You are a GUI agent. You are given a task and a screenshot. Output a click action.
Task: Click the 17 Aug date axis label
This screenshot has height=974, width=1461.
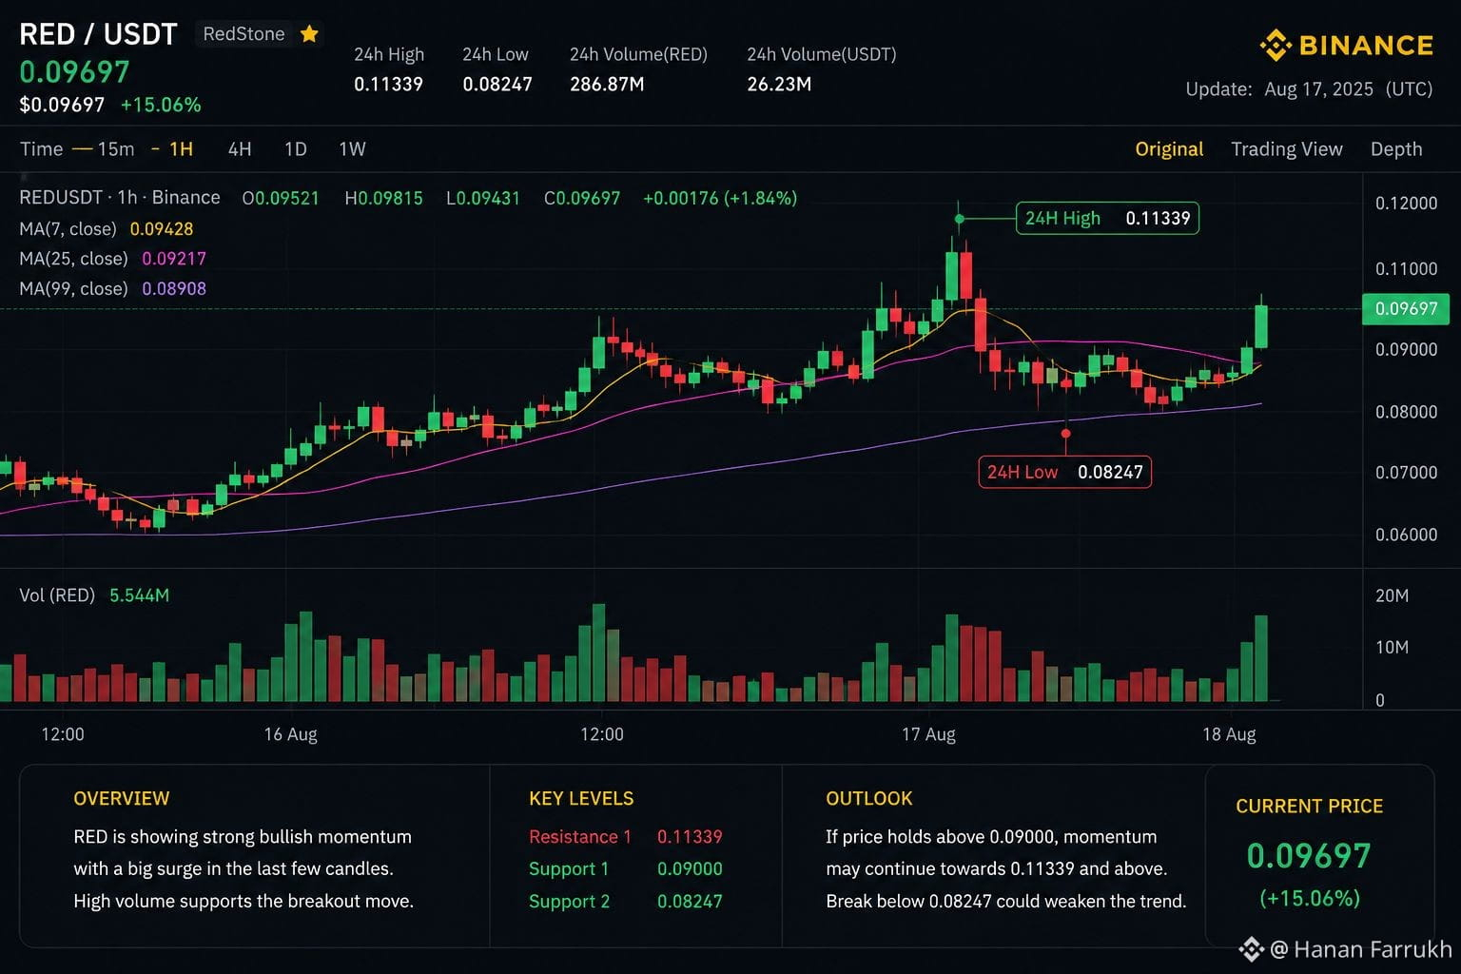point(928,734)
